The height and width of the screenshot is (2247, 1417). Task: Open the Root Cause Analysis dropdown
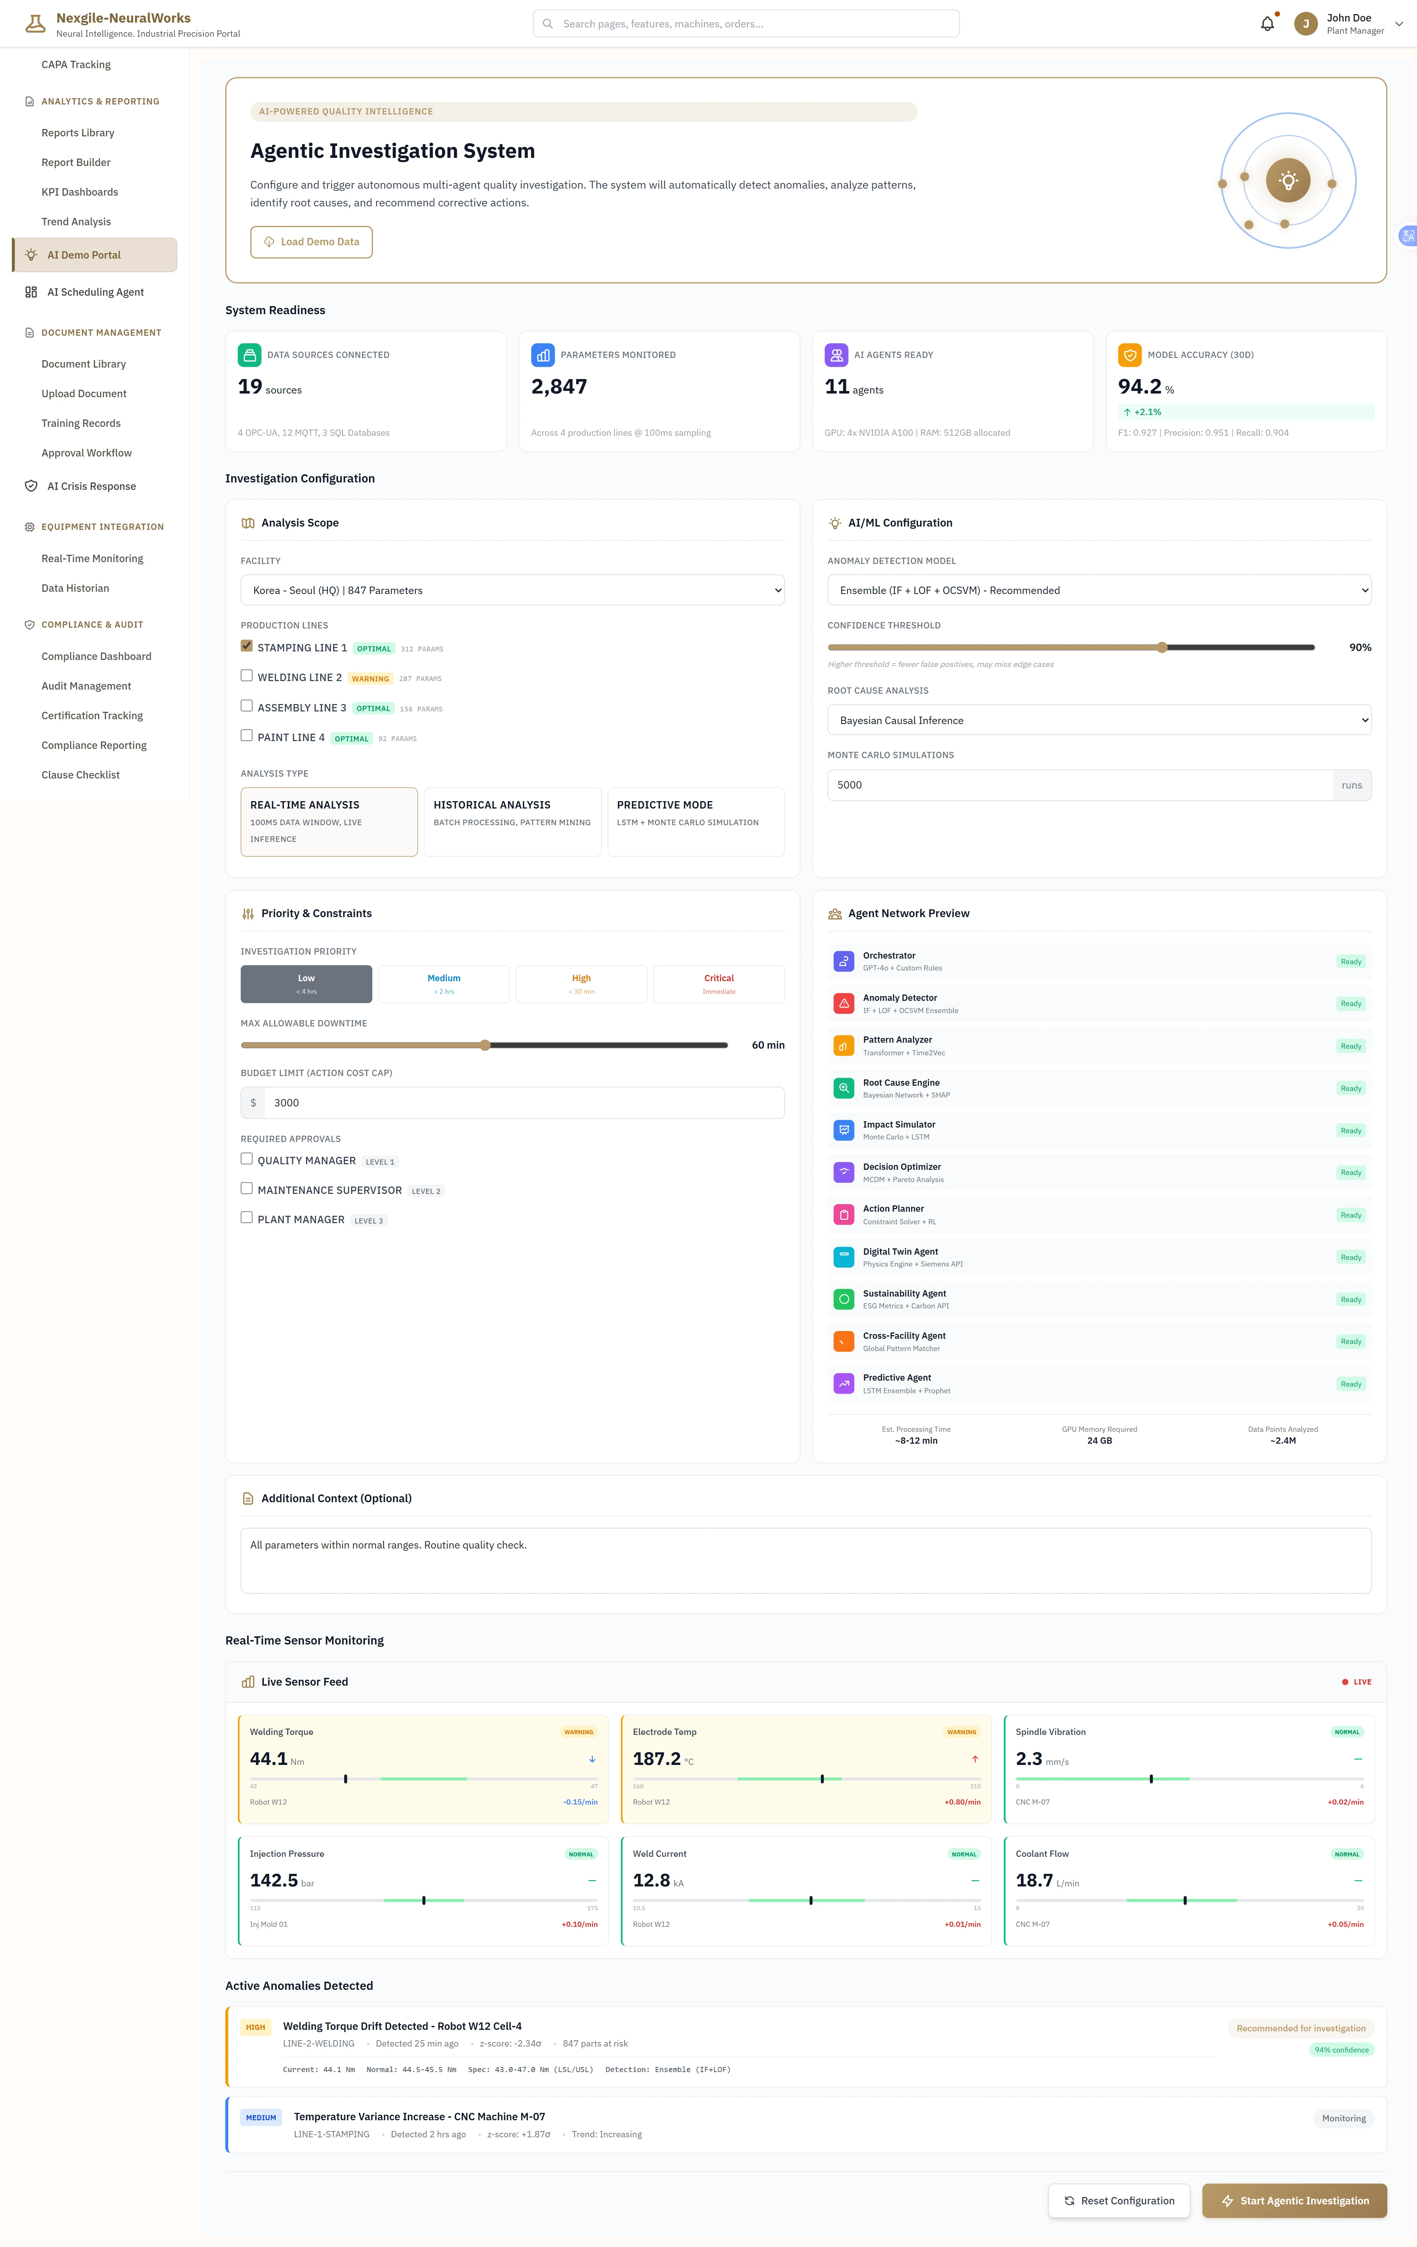point(1099,720)
